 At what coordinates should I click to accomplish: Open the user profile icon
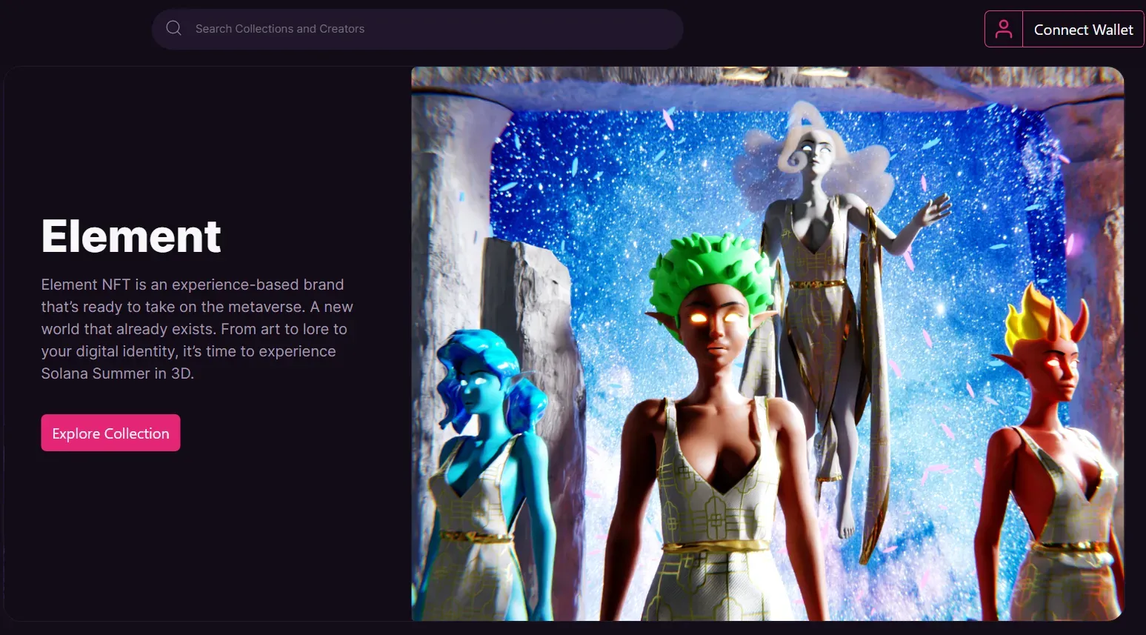click(x=1003, y=29)
